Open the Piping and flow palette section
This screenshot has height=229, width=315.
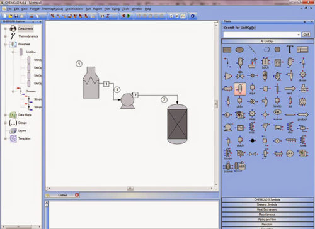click(x=267, y=220)
